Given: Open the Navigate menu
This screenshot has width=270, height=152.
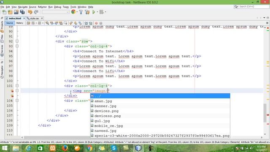Looking at the screenshot, I should click(x=23, y=7).
